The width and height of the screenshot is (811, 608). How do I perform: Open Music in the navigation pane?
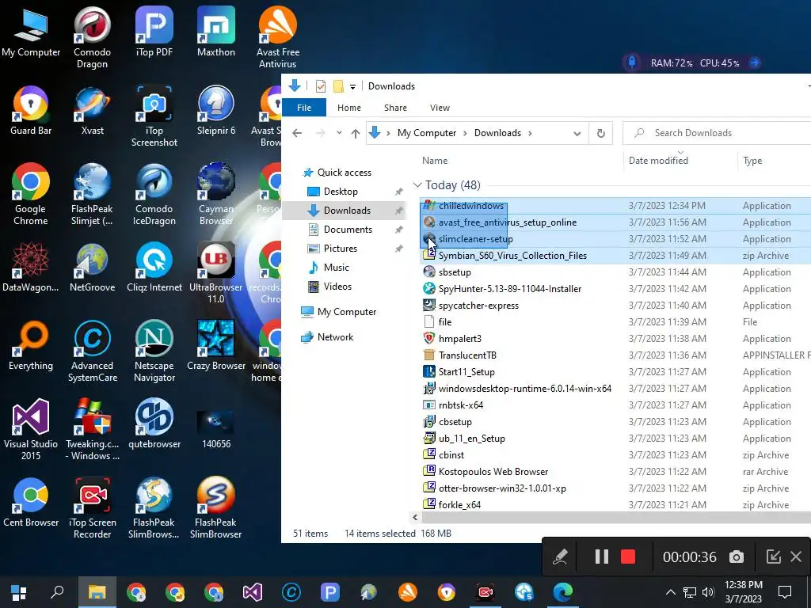coord(336,268)
